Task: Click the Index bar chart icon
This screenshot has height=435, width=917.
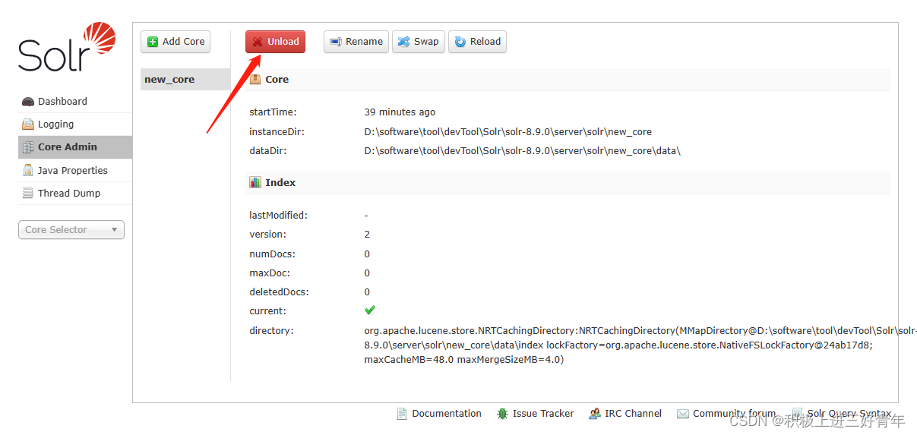Action: click(x=255, y=182)
